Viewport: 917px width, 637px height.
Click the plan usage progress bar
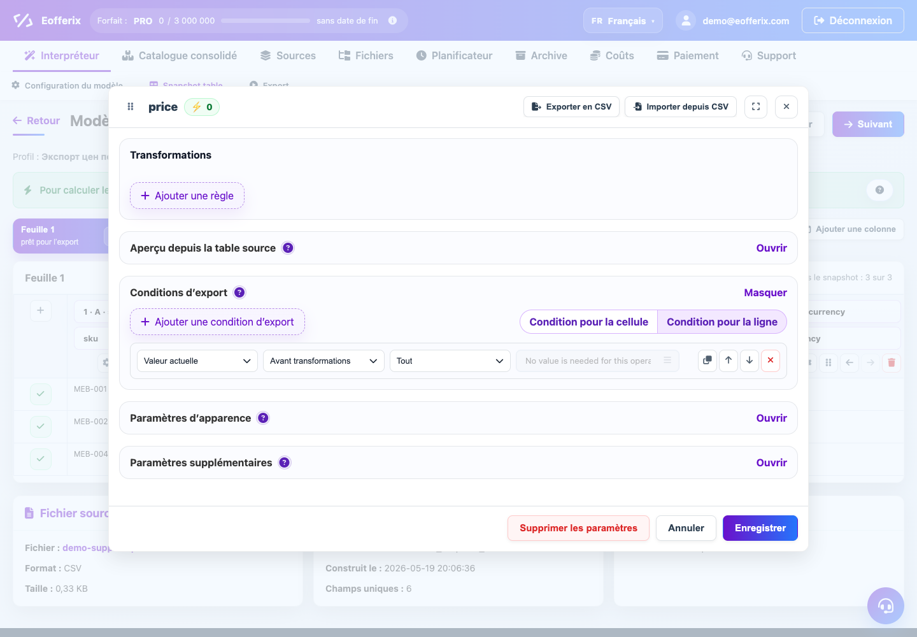pyautogui.click(x=266, y=20)
